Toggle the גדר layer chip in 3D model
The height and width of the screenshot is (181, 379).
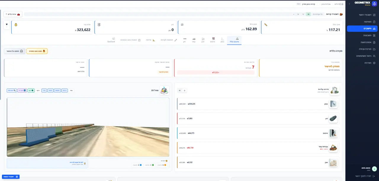tap(44, 90)
